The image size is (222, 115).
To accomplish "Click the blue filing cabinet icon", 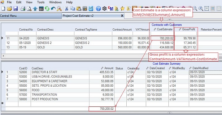I will tap(91, 9).
